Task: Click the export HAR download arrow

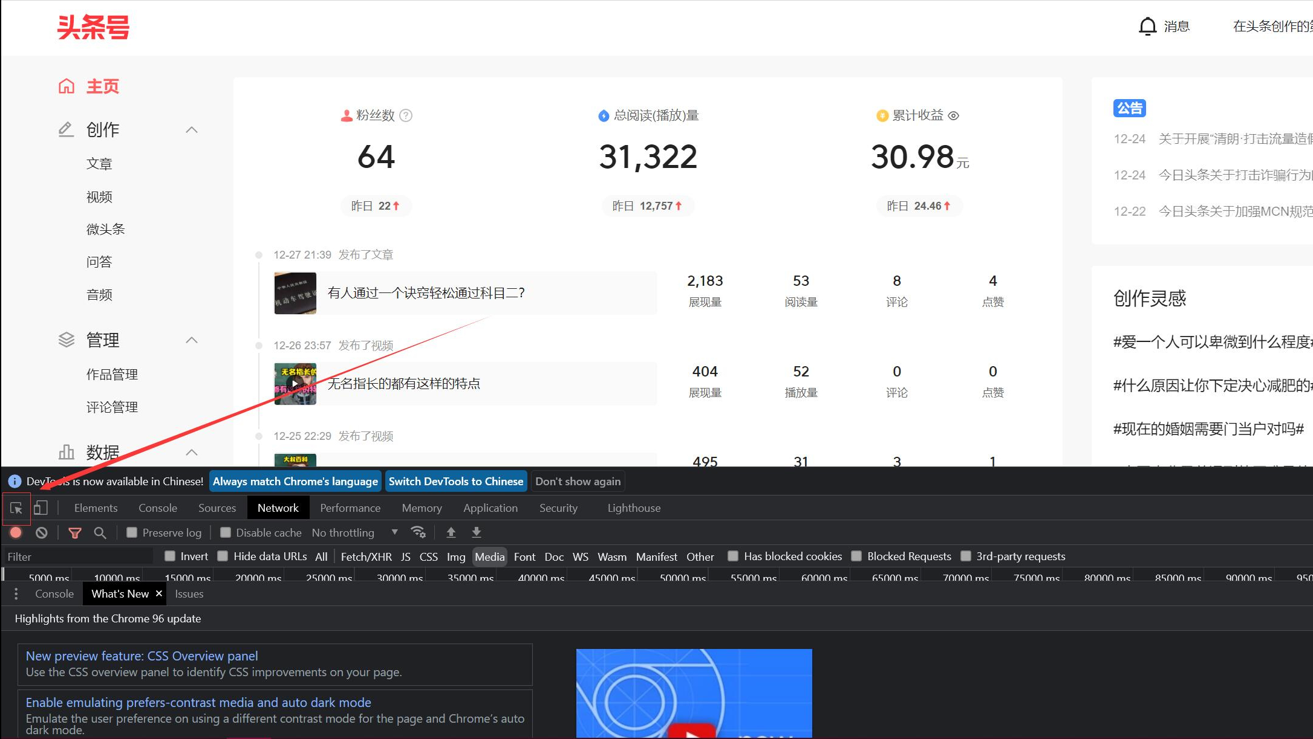Action: coord(477,532)
